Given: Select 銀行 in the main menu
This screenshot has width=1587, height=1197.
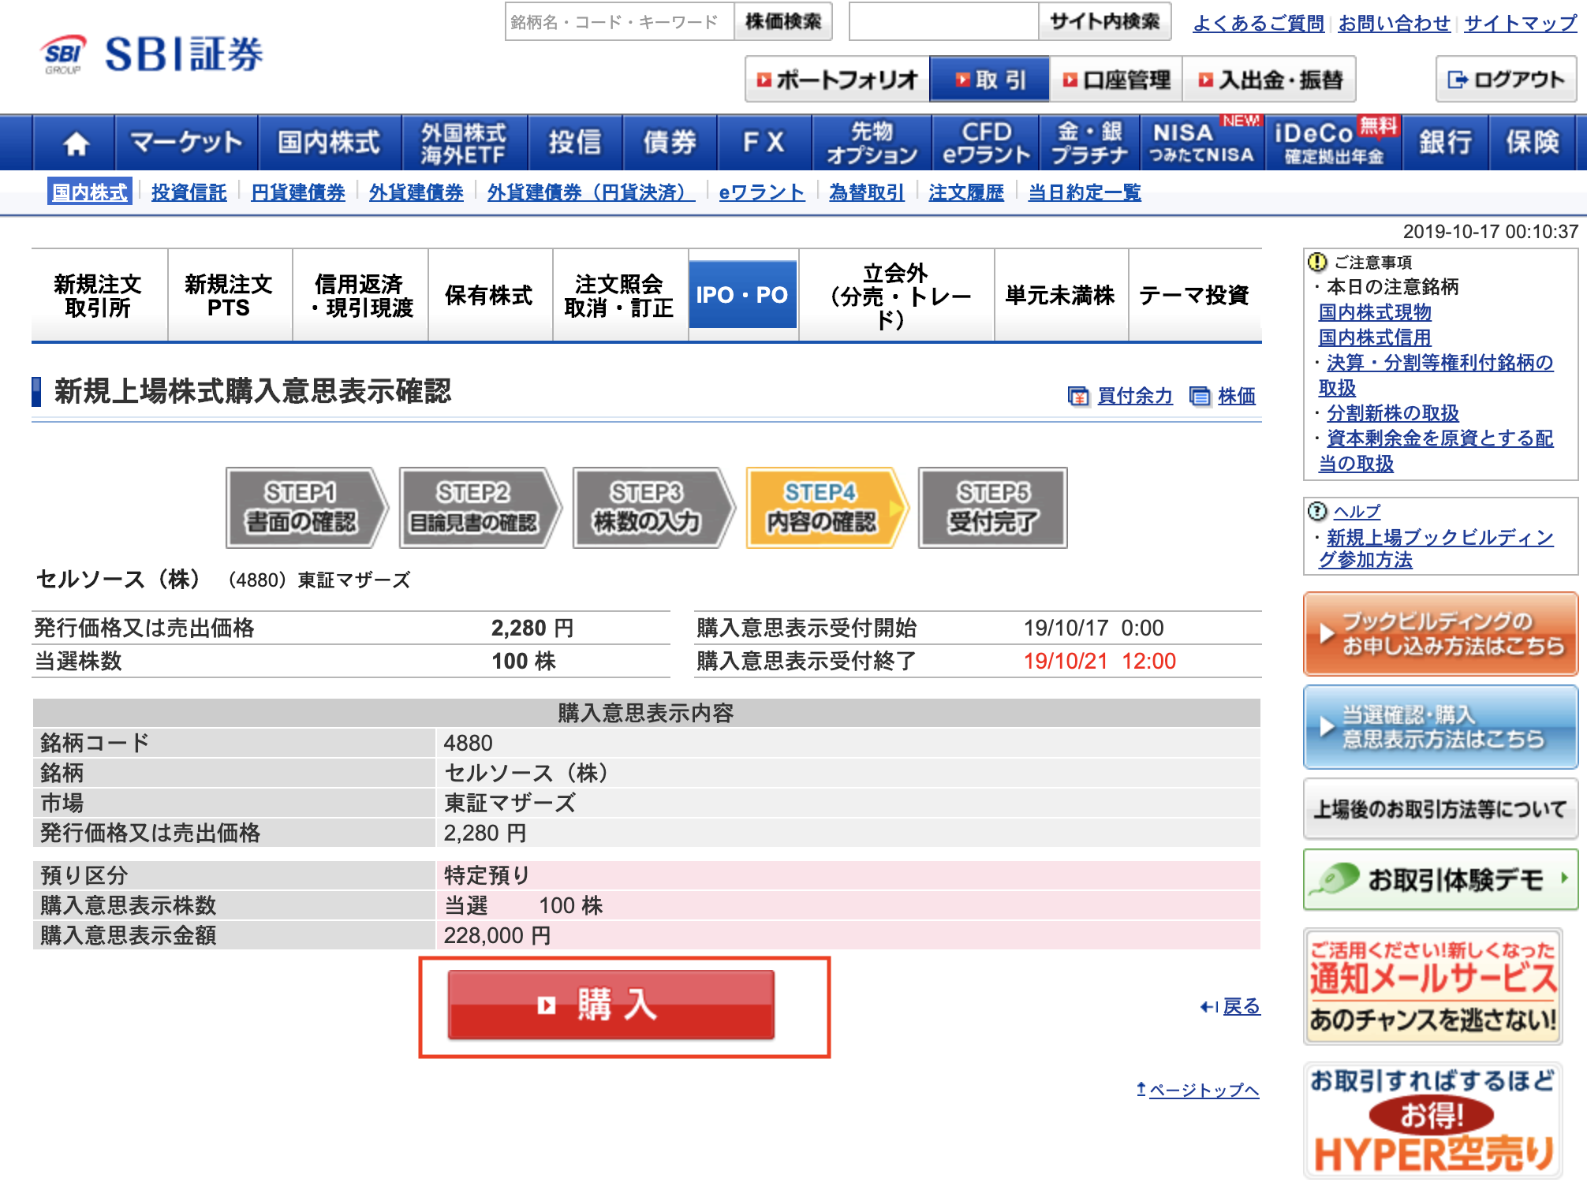Looking at the screenshot, I should pyautogui.click(x=1445, y=143).
